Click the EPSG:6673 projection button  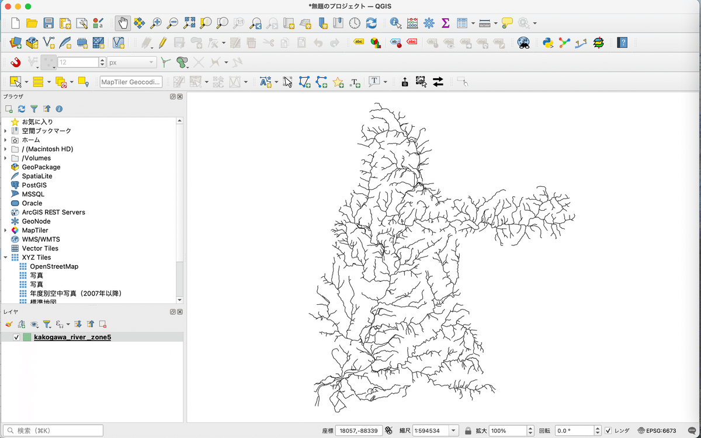[657, 430]
